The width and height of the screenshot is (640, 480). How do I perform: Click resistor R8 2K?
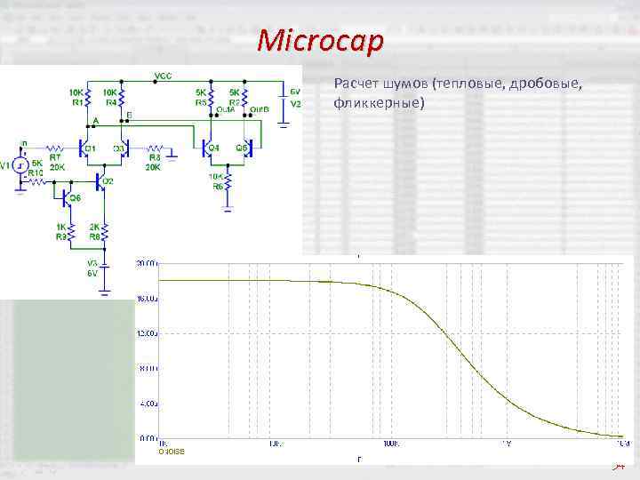click(x=105, y=232)
